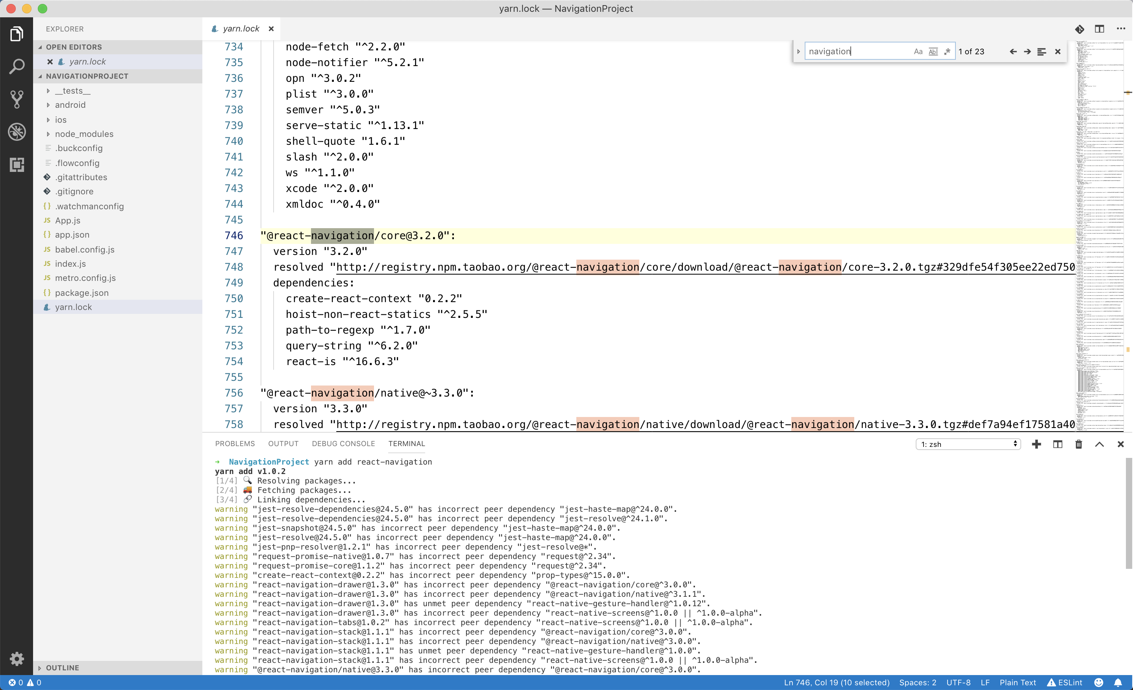Click the terminal scrollbar

(x=1128, y=513)
